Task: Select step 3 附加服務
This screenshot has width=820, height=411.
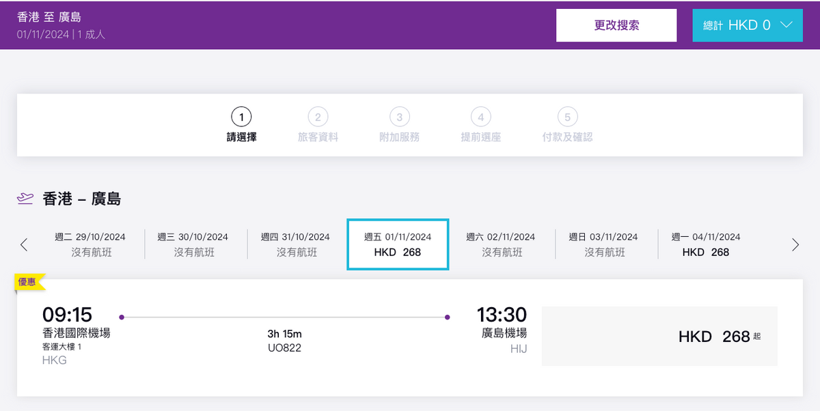Action: (x=400, y=126)
